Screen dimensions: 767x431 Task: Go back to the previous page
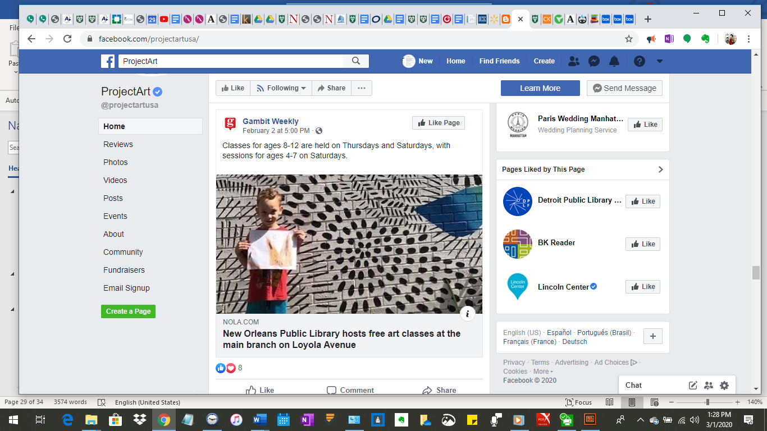coord(31,39)
